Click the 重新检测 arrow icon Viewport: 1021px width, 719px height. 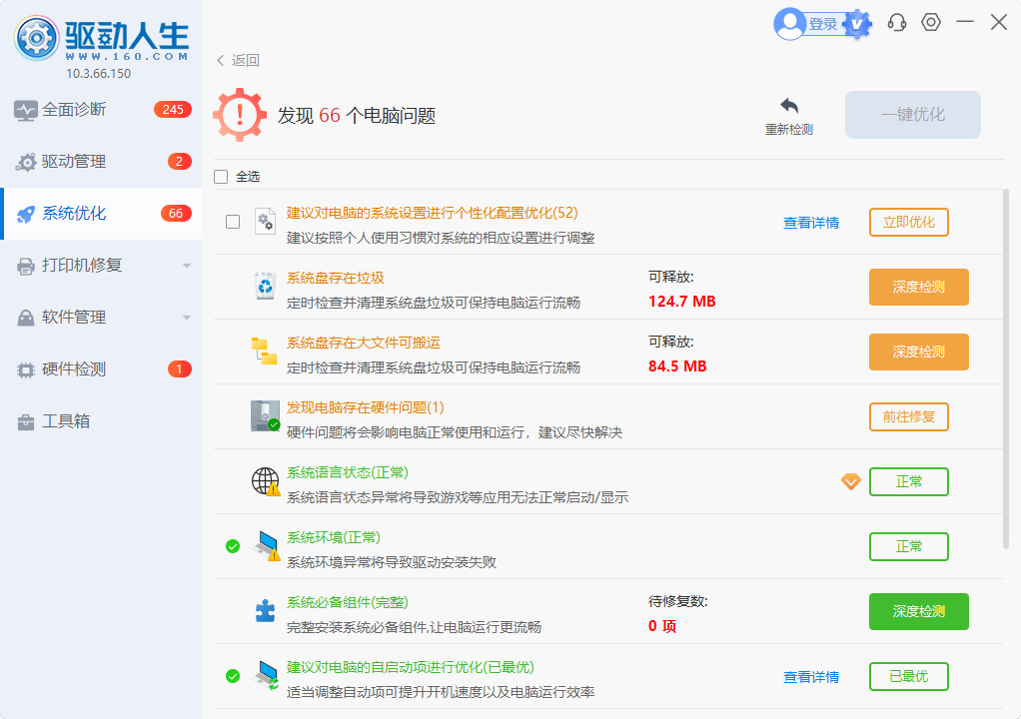(x=789, y=106)
